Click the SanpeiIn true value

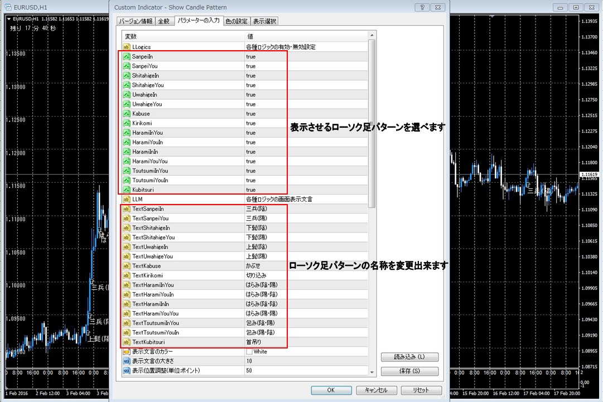pyautogui.click(x=250, y=56)
